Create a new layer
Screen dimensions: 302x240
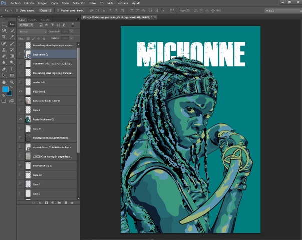(x=66, y=202)
